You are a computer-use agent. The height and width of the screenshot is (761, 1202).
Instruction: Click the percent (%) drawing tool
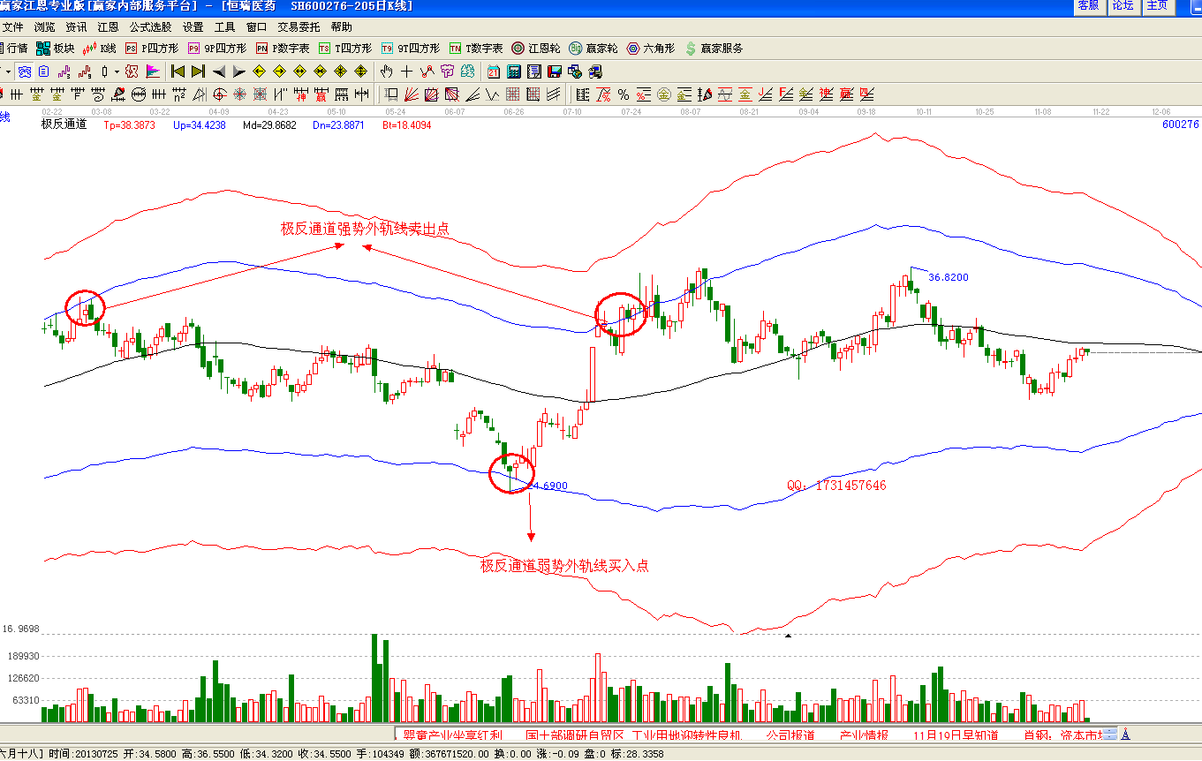(624, 94)
